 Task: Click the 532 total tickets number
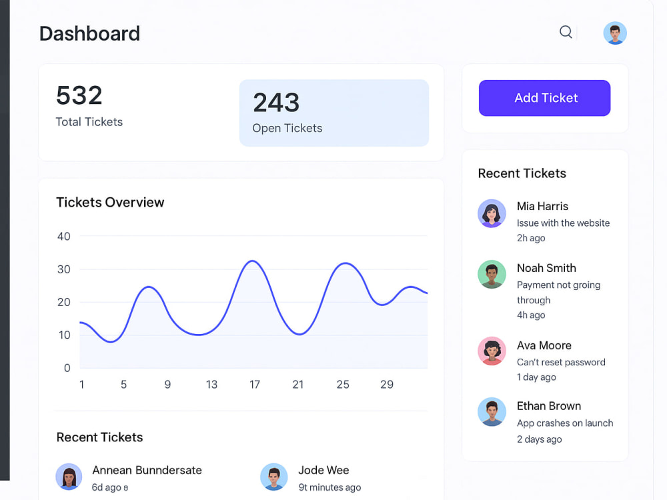click(79, 95)
